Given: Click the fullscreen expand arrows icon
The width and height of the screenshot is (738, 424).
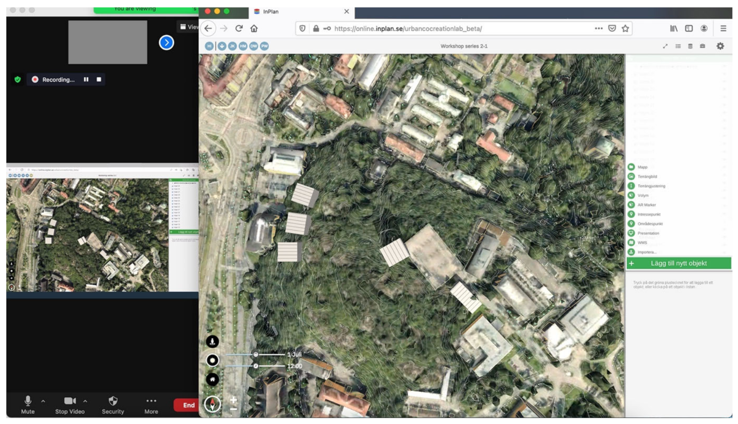Looking at the screenshot, I should (x=665, y=46).
